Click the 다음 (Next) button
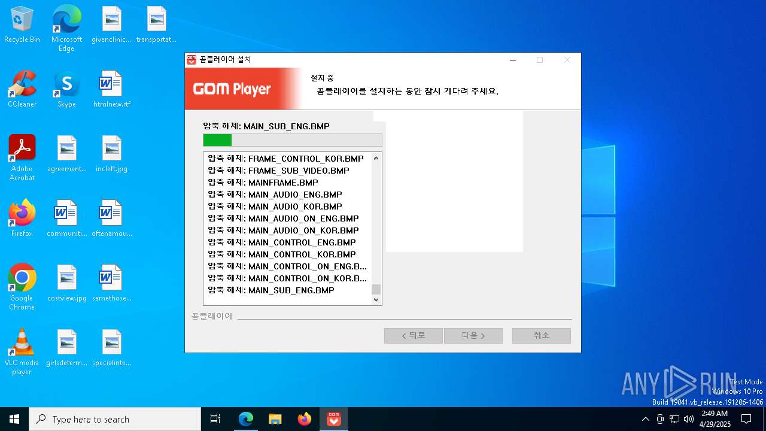Screen dimensions: 766x431 pos(473,336)
